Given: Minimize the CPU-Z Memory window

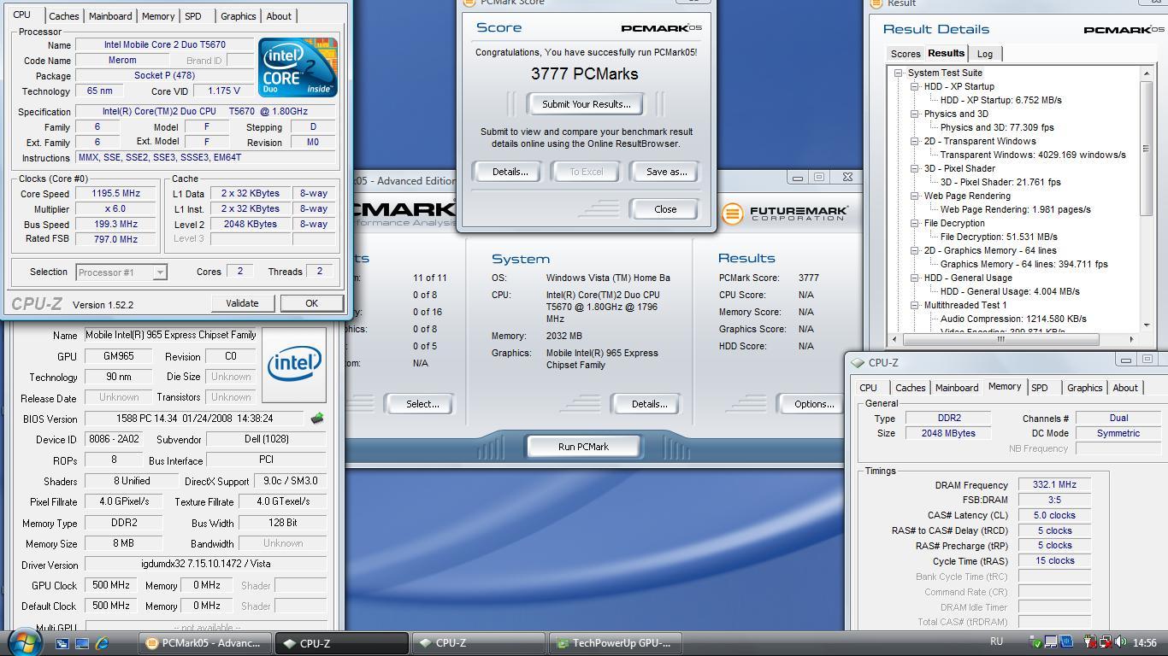Looking at the screenshot, I should click(x=1126, y=360).
